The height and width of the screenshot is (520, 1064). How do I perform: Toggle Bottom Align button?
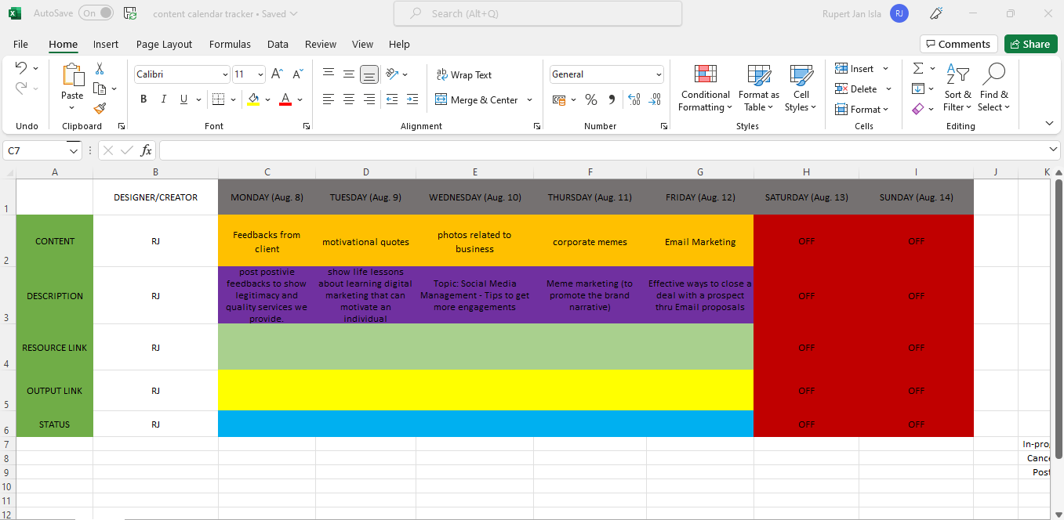point(369,74)
